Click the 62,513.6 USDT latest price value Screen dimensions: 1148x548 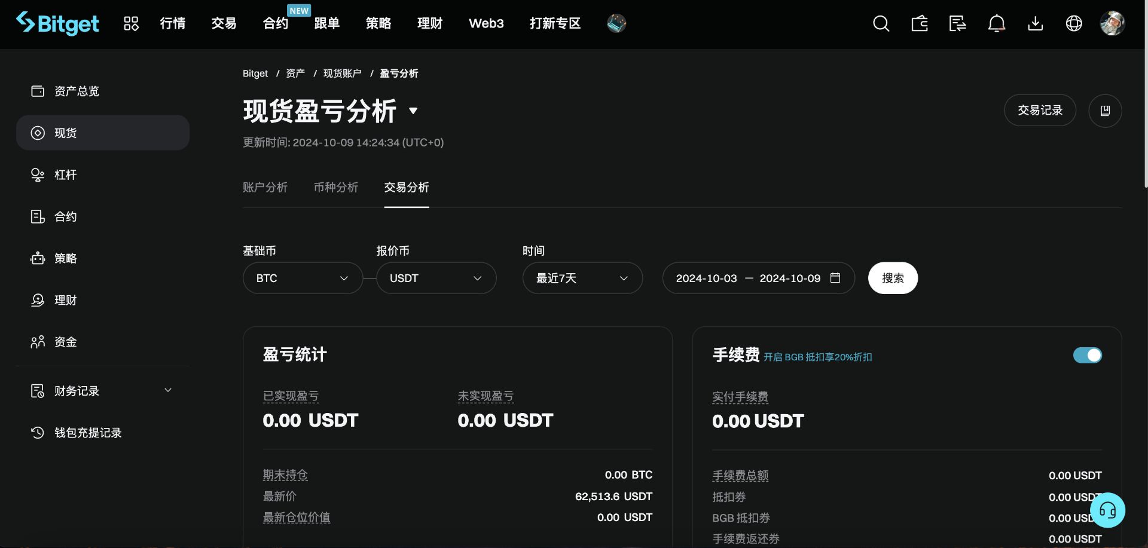(613, 496)
